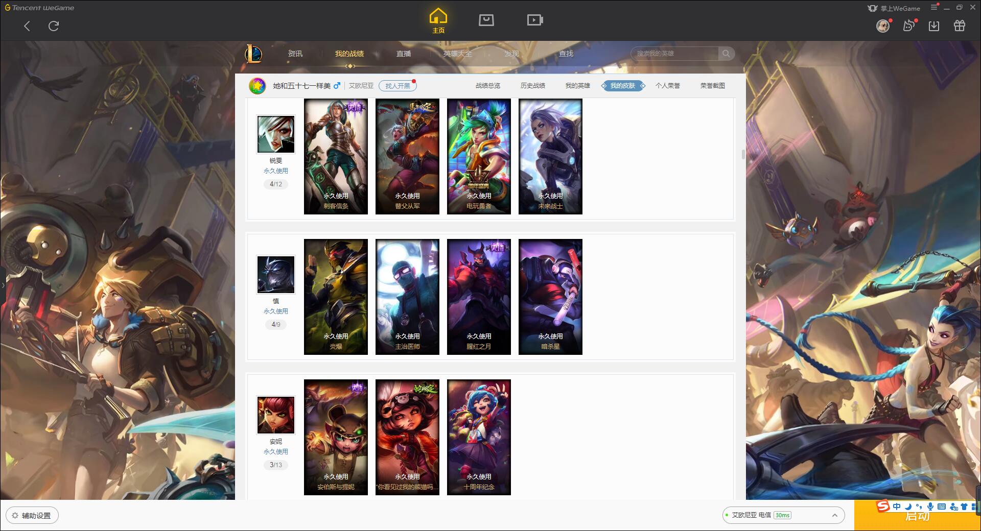Open the 十周年纪念 skin card
Screen dimensions: 981x531
click(479, 437)
